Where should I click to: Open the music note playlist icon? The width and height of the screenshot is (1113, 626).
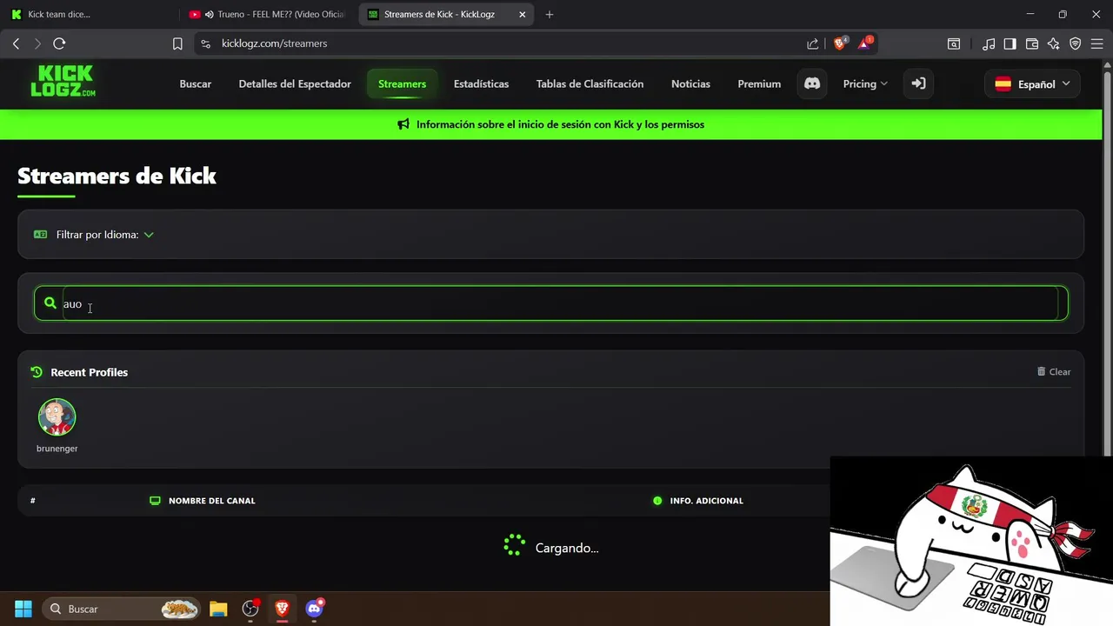point(989,43)
